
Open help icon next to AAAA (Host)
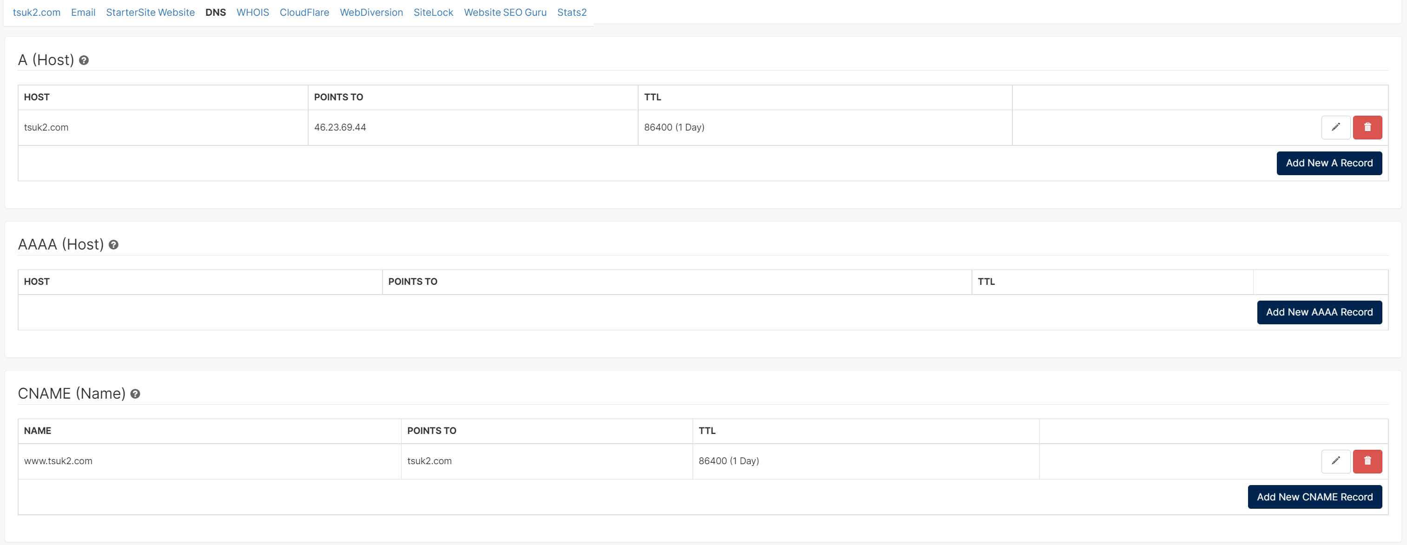[x=113, y=245]
